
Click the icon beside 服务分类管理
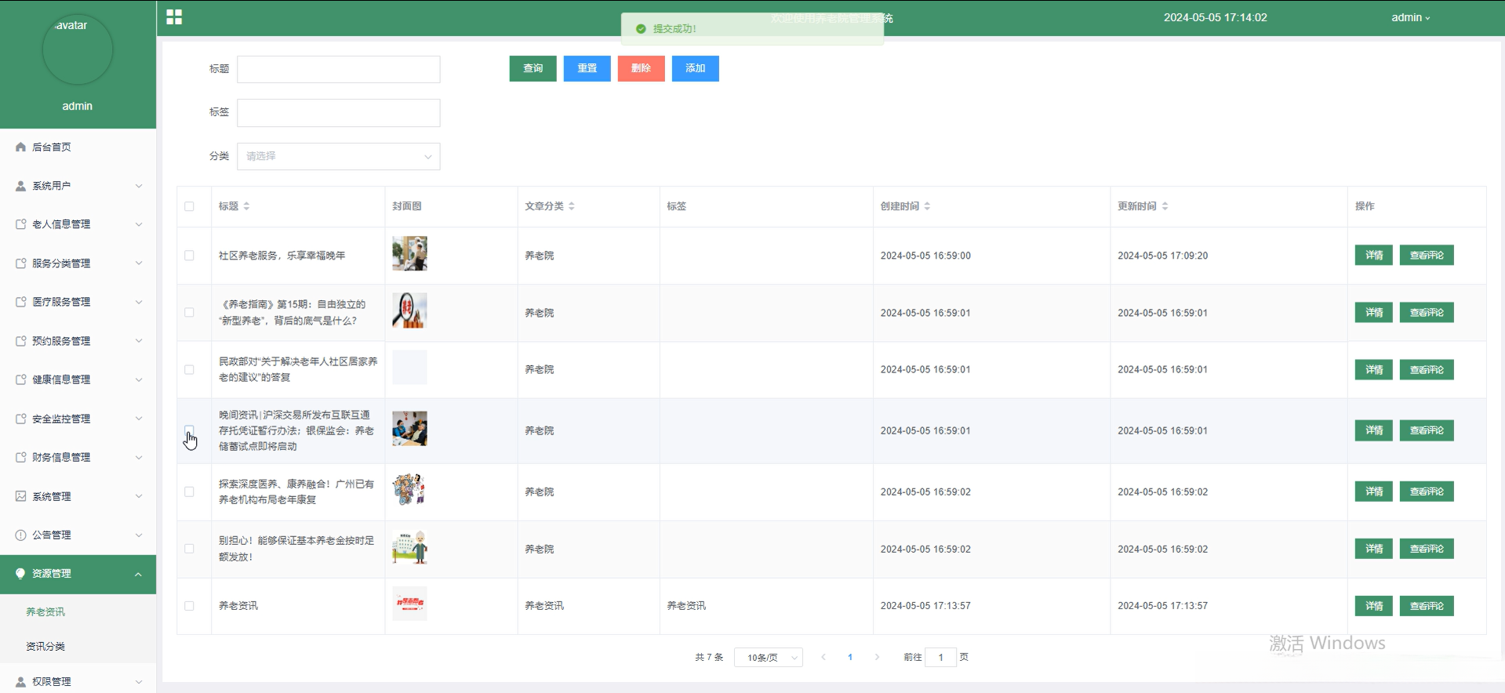pyautogui.click(x=21, y=263)
